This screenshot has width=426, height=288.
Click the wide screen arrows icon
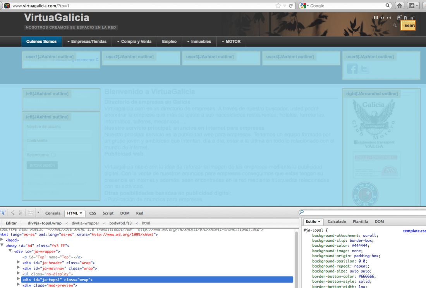click(383, 18)
